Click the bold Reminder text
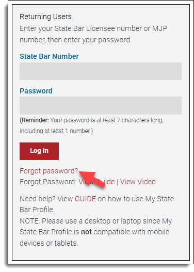 click(x=35, y=120)
